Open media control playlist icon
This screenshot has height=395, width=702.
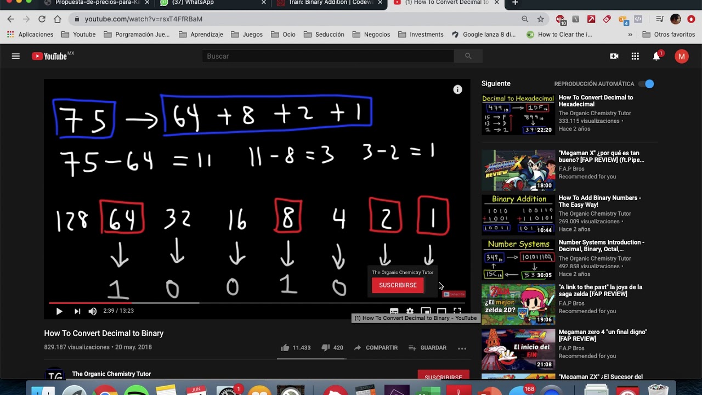click(x=660, y=19)
